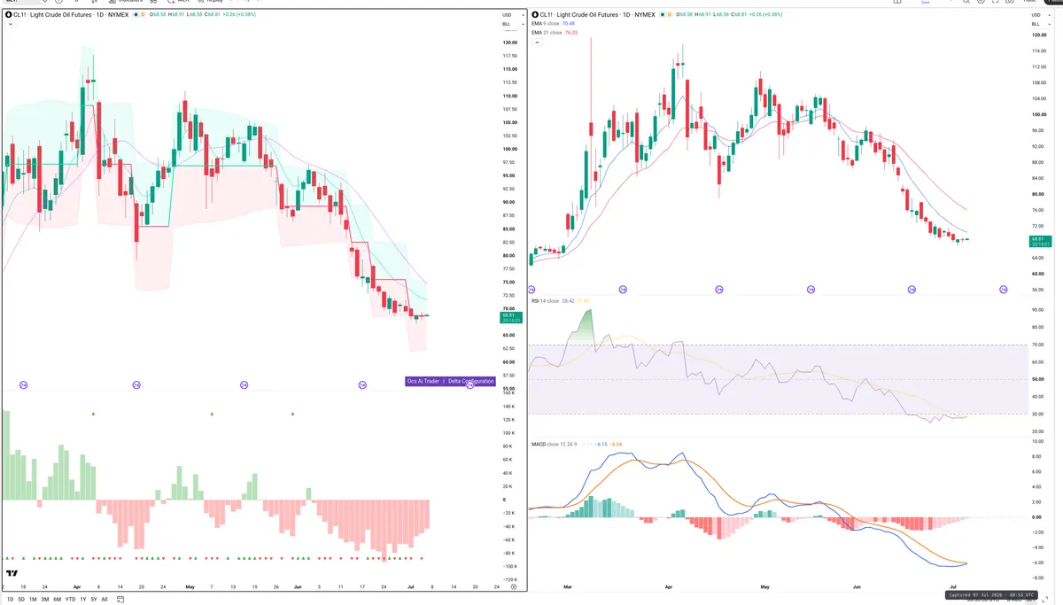The width and height of the screenshot is (1063, 605).
Task: Click the May event marker on right chart
Action: point(811,290)
